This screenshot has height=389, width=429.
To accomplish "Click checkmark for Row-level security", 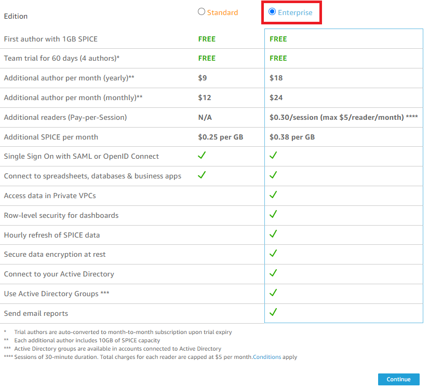I will [x=273, y=214].
